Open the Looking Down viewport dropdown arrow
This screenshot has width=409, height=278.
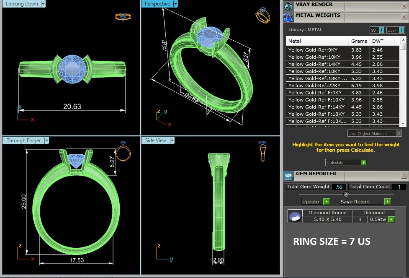click(x=44, y=4)
